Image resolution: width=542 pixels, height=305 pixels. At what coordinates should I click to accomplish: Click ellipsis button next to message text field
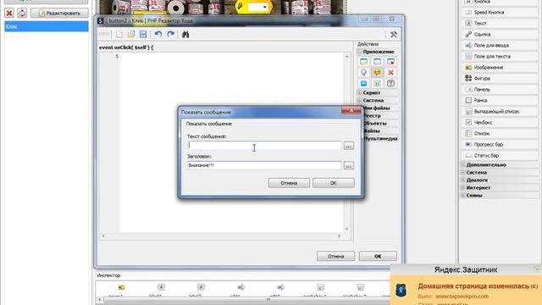(x=348, y=146)
